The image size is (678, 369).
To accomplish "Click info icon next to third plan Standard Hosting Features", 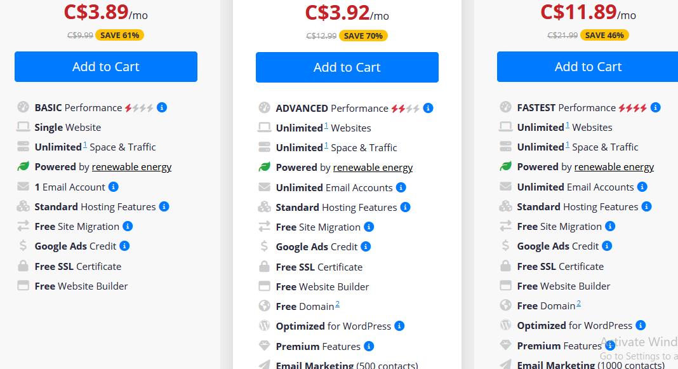I will (x=646, y=206).
